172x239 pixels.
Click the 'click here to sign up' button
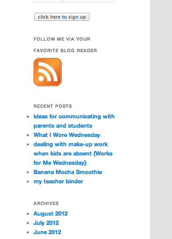[62, 17]
